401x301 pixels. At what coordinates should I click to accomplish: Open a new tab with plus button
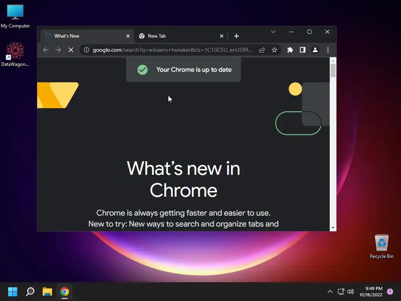click(236, 36)
